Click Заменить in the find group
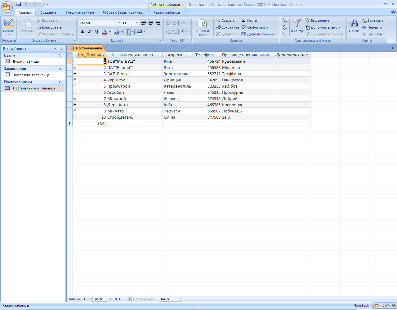This screenshot has width=397, height=310. (x=372, y=21)
